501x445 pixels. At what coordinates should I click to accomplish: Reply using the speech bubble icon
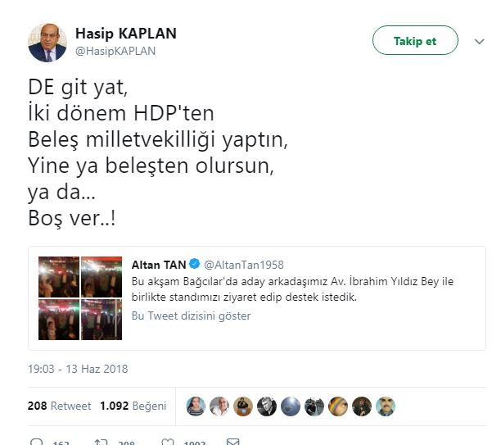[36, 442]
